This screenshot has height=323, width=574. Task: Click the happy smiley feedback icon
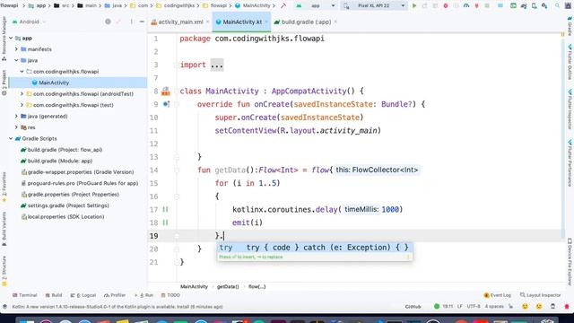click(526, 307)
